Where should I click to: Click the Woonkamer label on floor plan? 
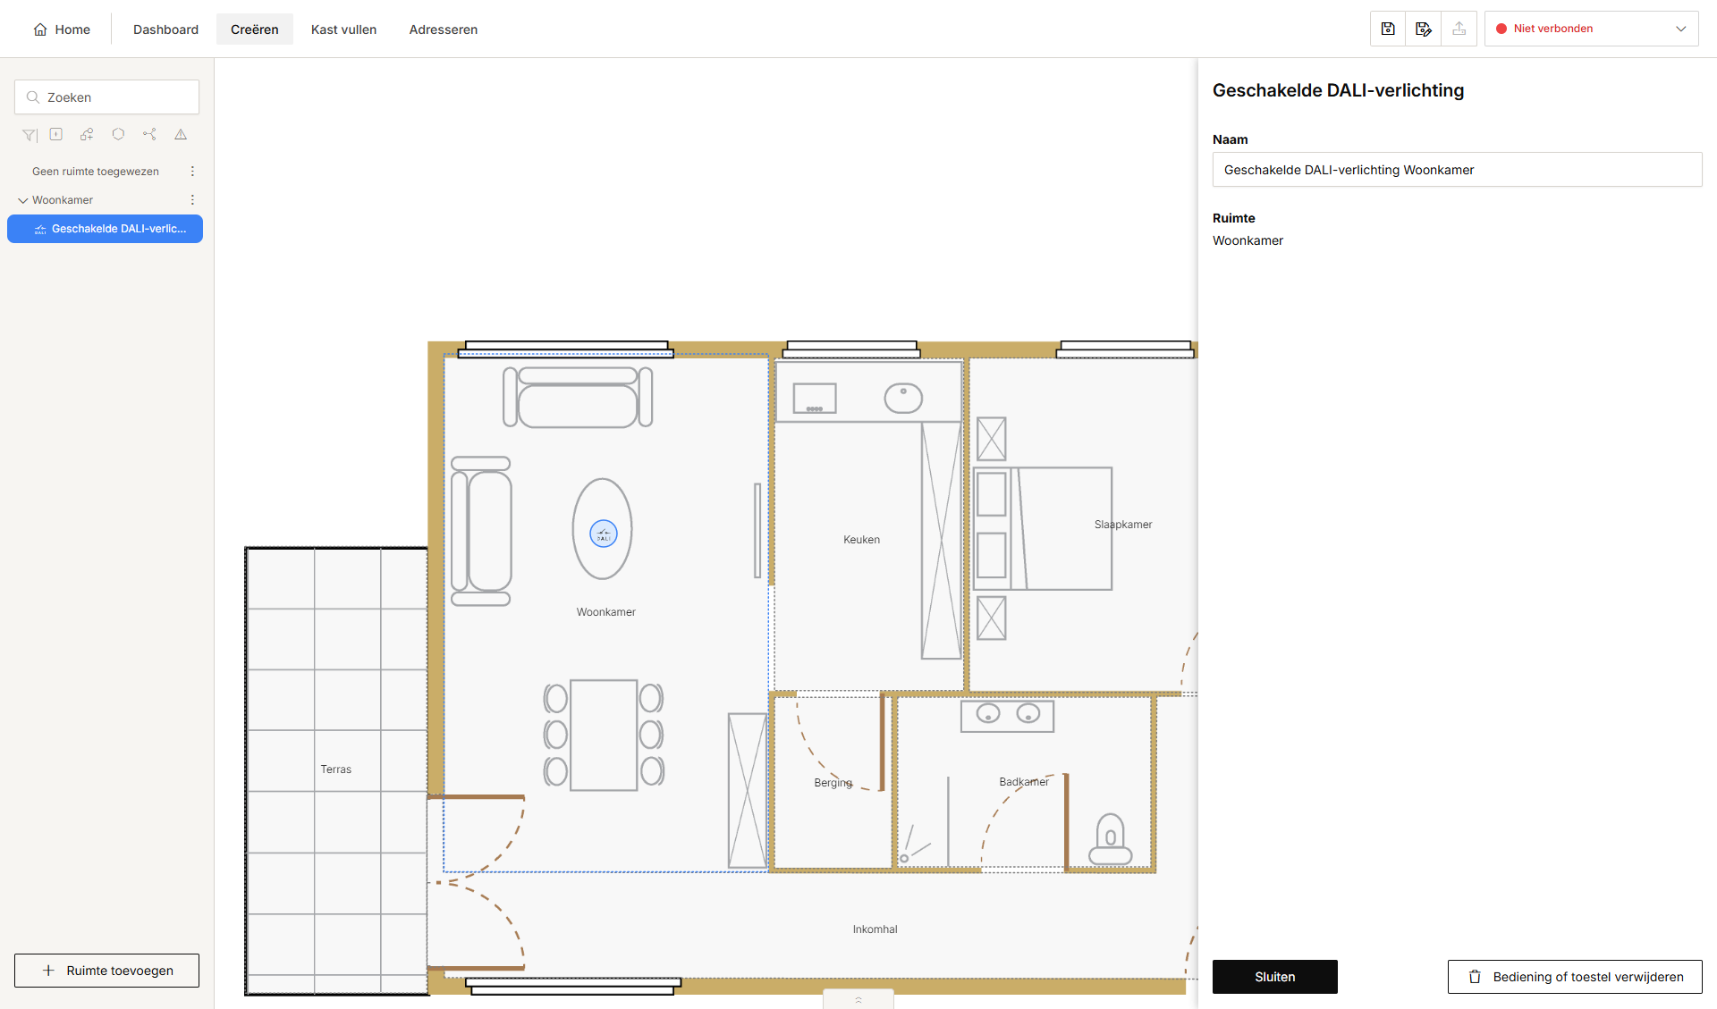click(x=606, y=612)
